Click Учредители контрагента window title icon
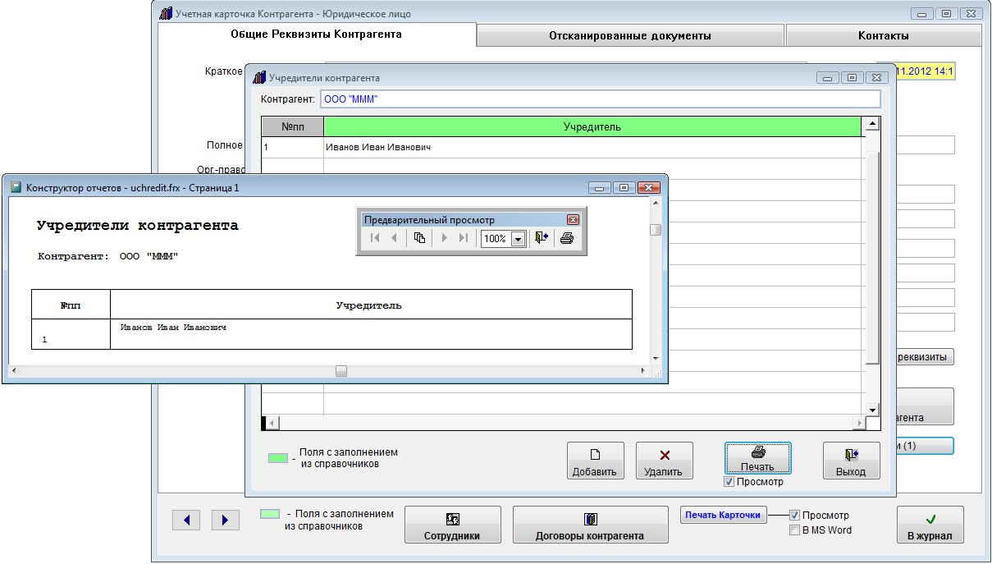 tap(259, 78)
